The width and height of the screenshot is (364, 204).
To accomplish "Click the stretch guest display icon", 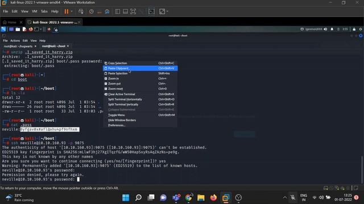I will pos(162,11).
